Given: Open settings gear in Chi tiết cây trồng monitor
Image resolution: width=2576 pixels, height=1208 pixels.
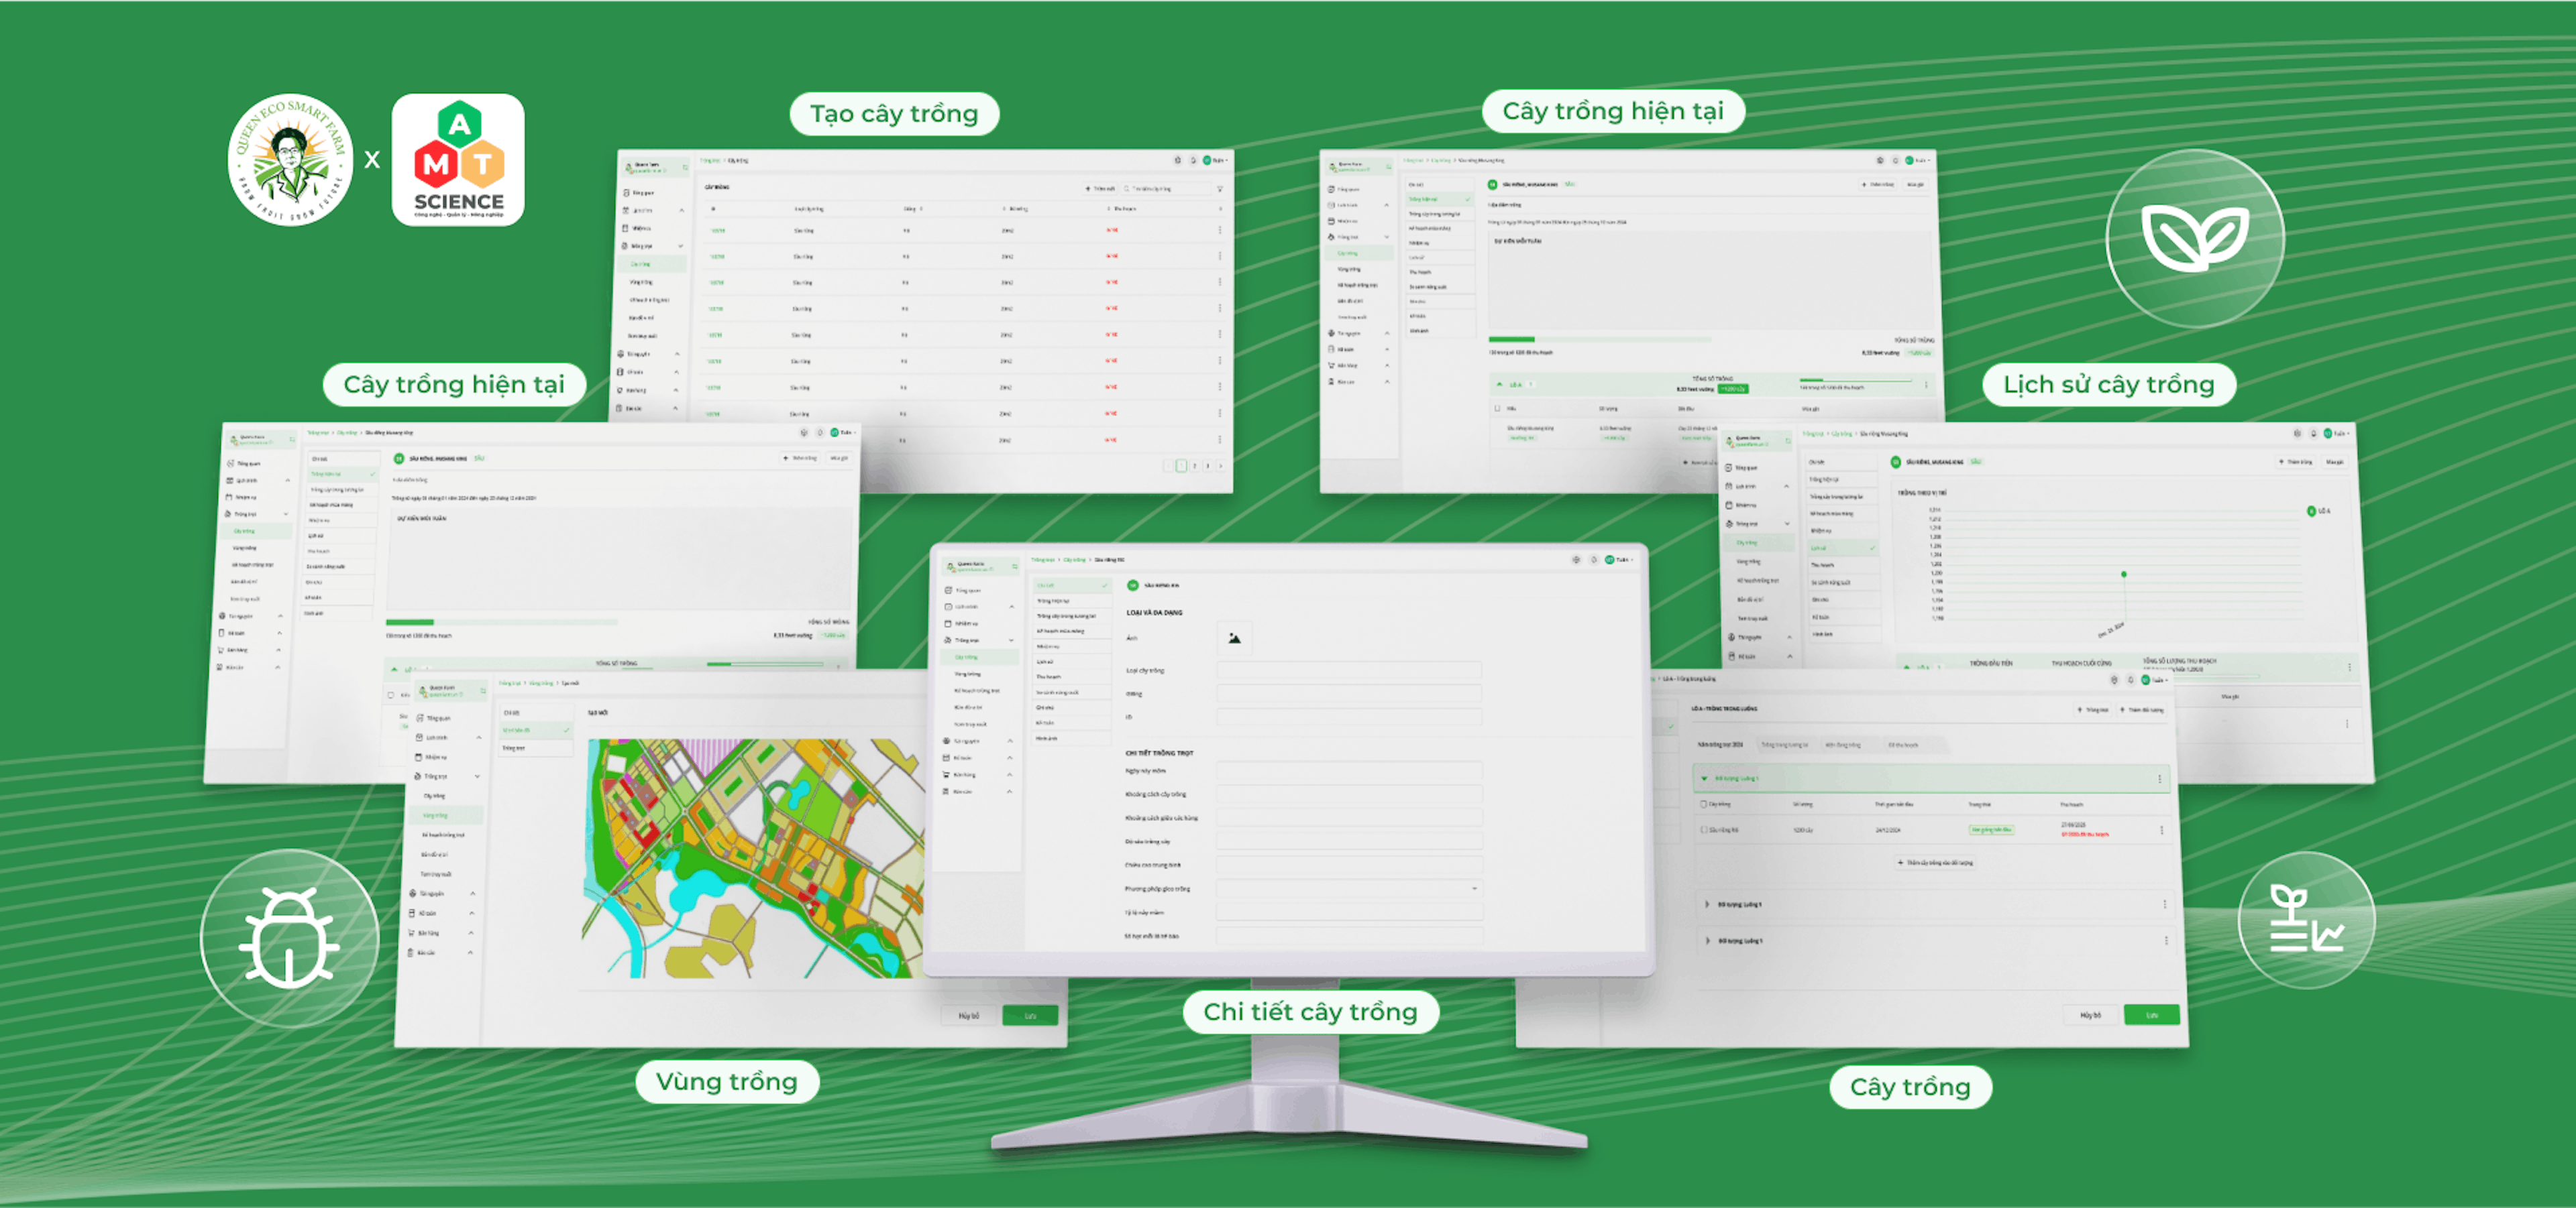Looking at the screenshot, I should tap(1576, 560).
